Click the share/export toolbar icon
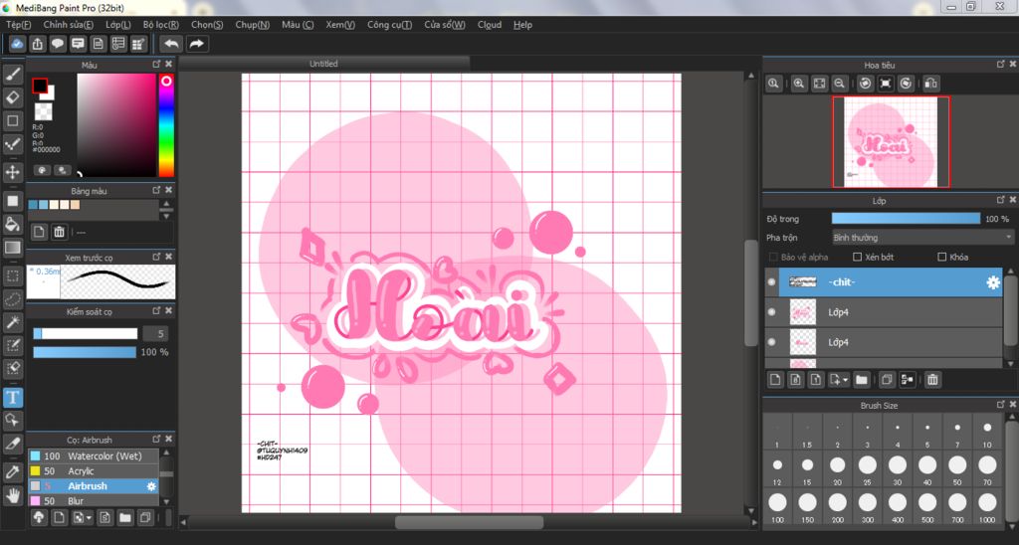The height and width of the screenshot is (545, 1019). coord(38,44)
